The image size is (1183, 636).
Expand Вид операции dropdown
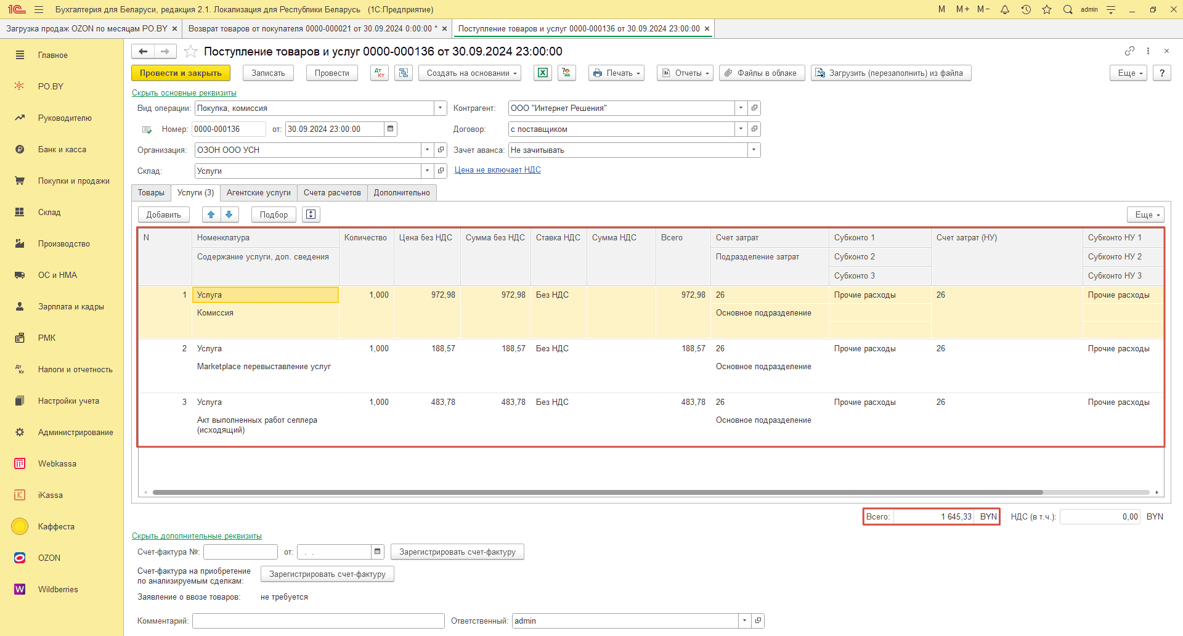click(x=441, y=108)
